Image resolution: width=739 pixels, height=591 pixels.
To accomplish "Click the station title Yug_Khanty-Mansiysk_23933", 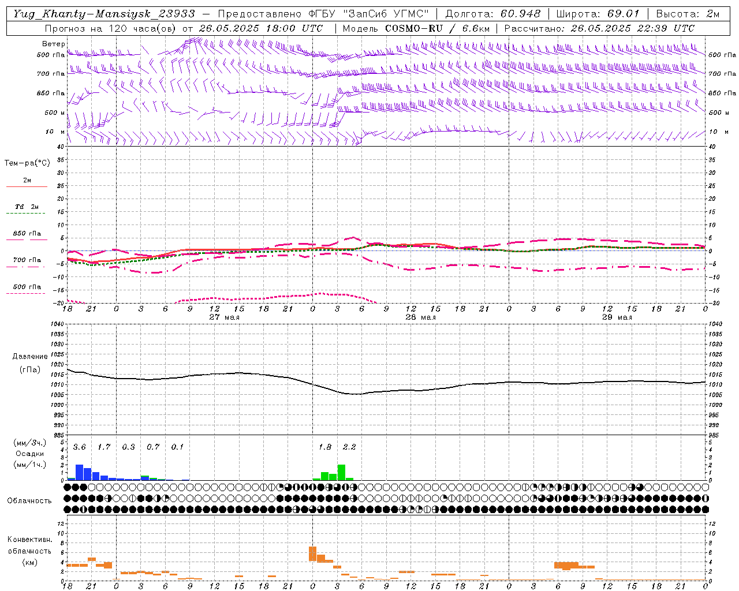I will tap(104, 14).
